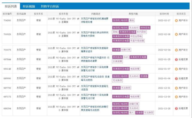
Task: Click user rating icon for complaint 704360
Action: pyautogui.click(x=176, y=20)
